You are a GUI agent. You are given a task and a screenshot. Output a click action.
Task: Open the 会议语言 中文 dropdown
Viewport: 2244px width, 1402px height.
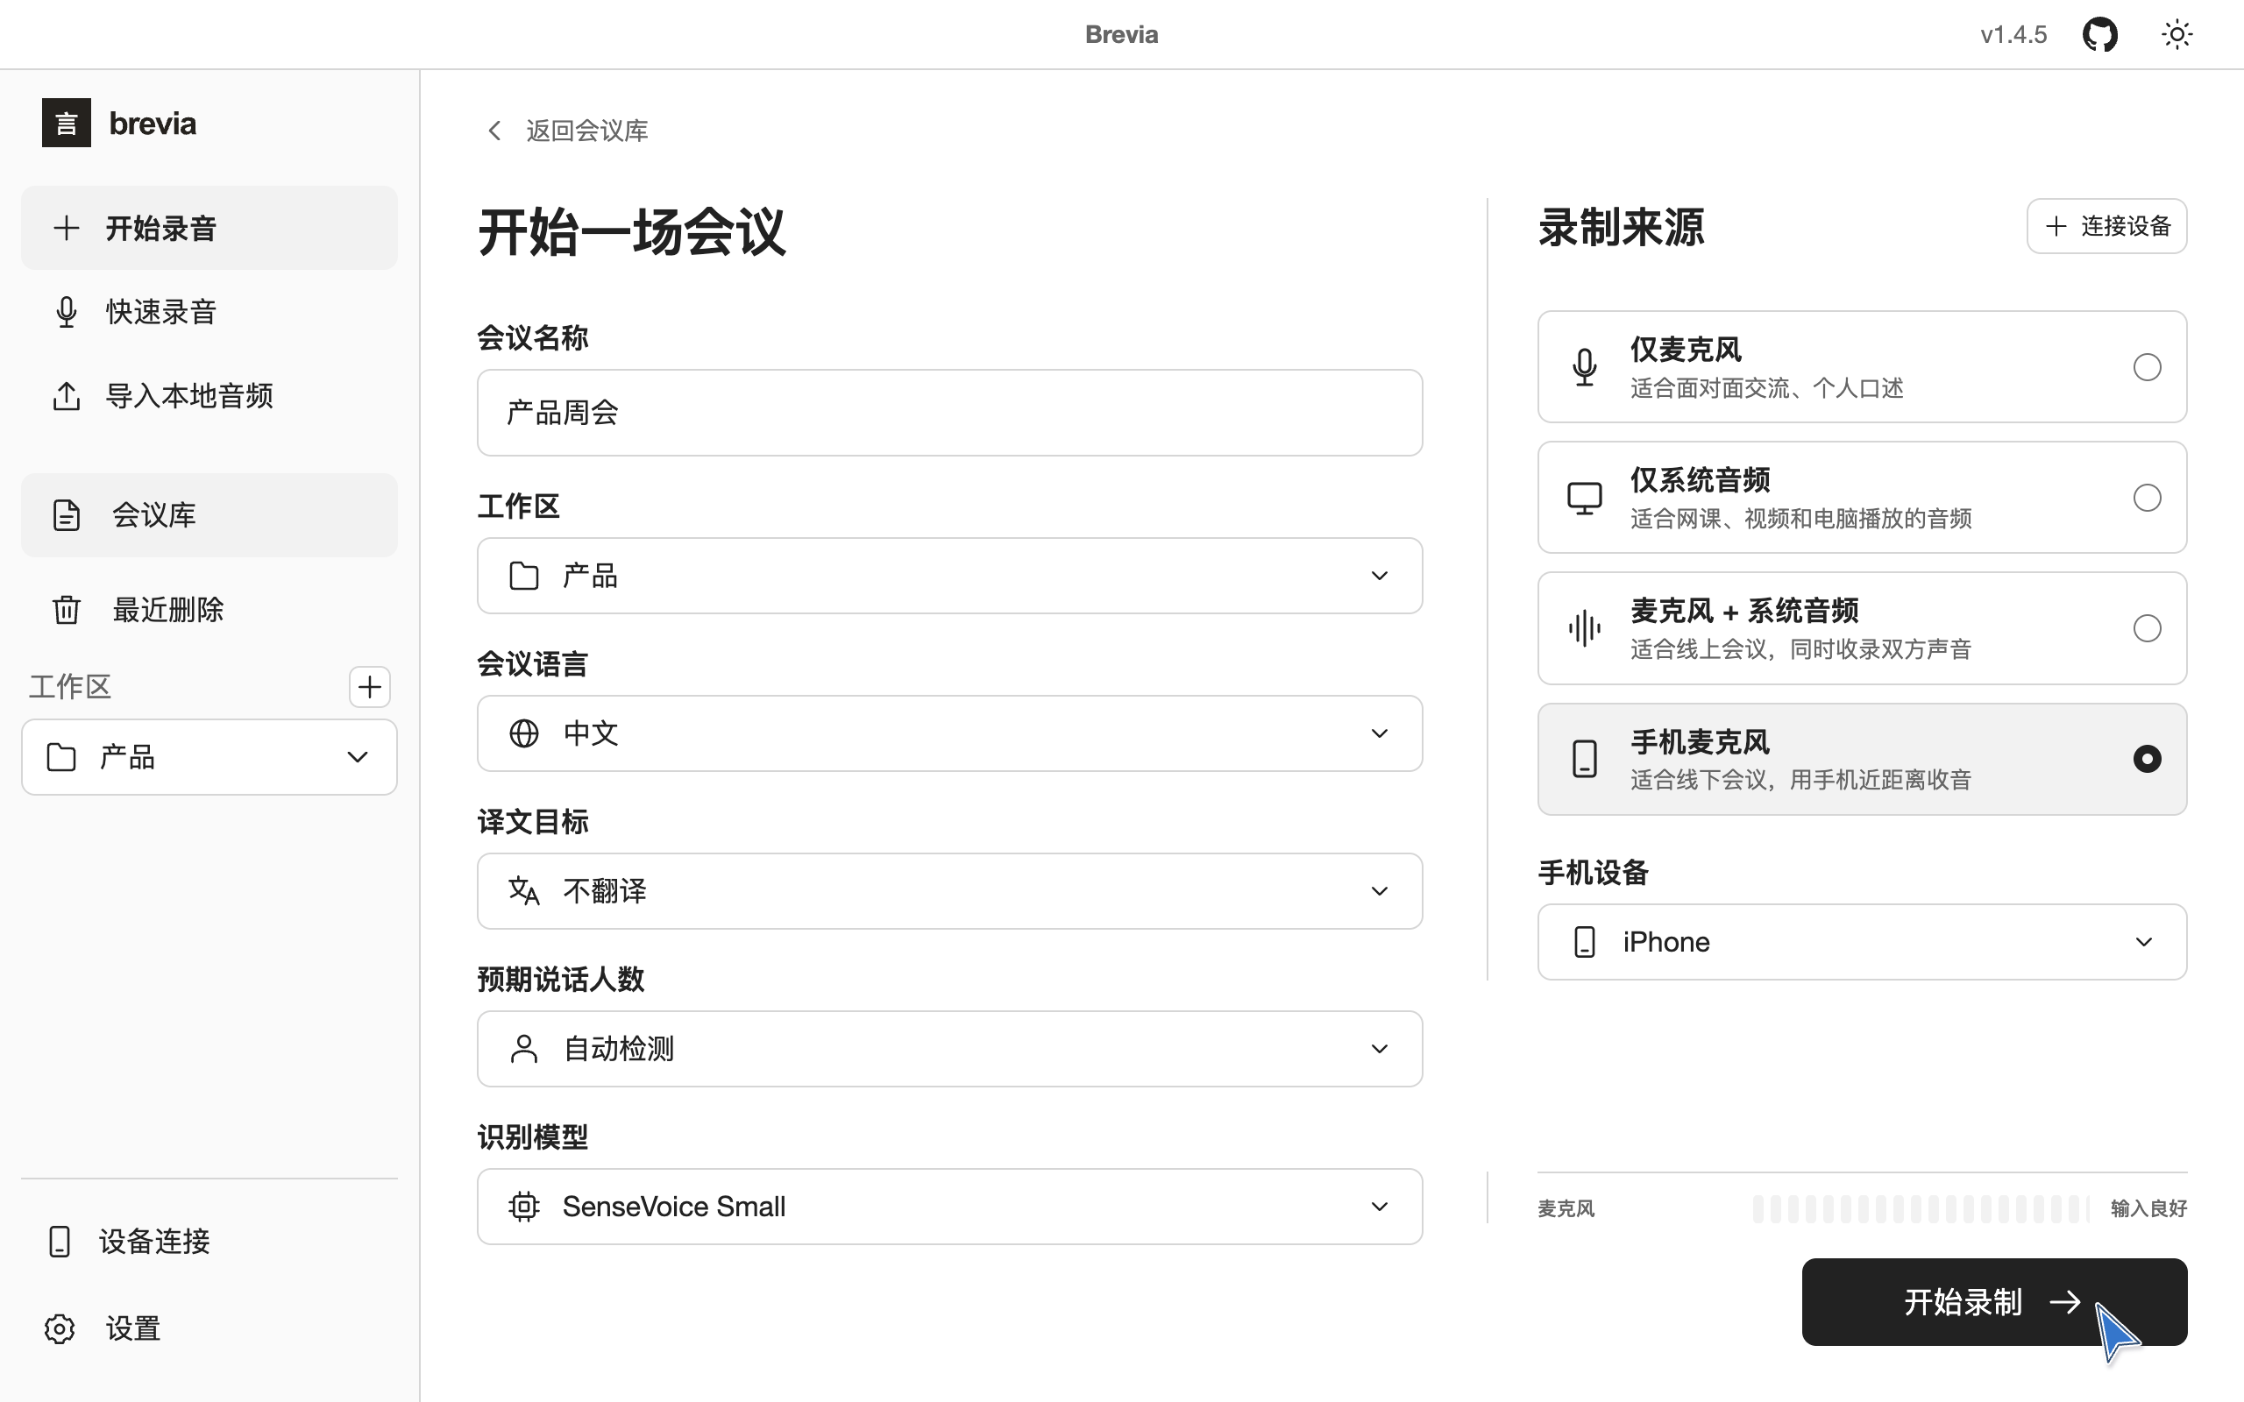click(949, 733)
